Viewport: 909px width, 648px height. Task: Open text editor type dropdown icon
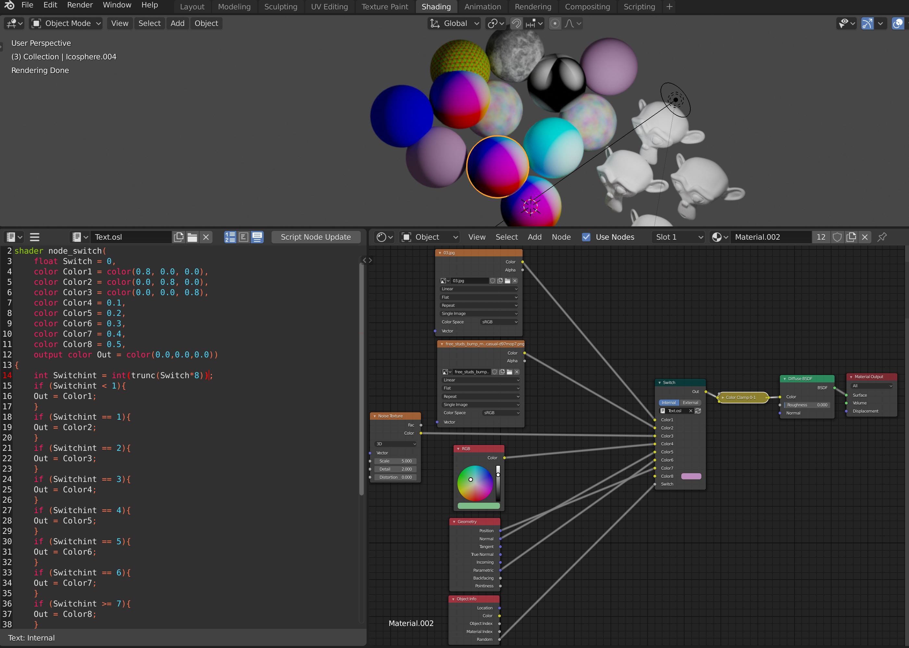tap(14, 237)
